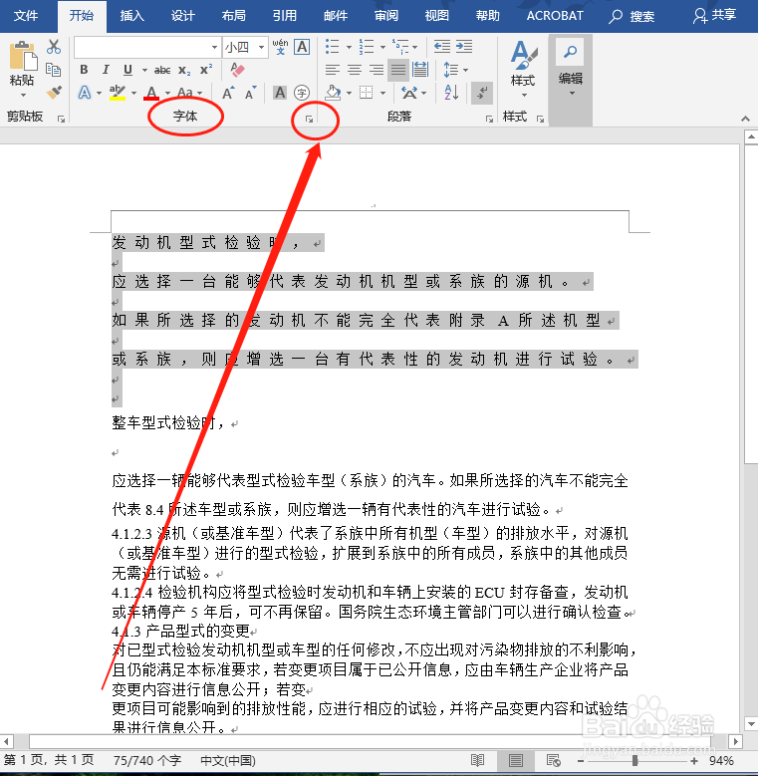This screenshot has width=758, height=776.
Task: Select the Format Painter brush
Action: pos(54,92)
